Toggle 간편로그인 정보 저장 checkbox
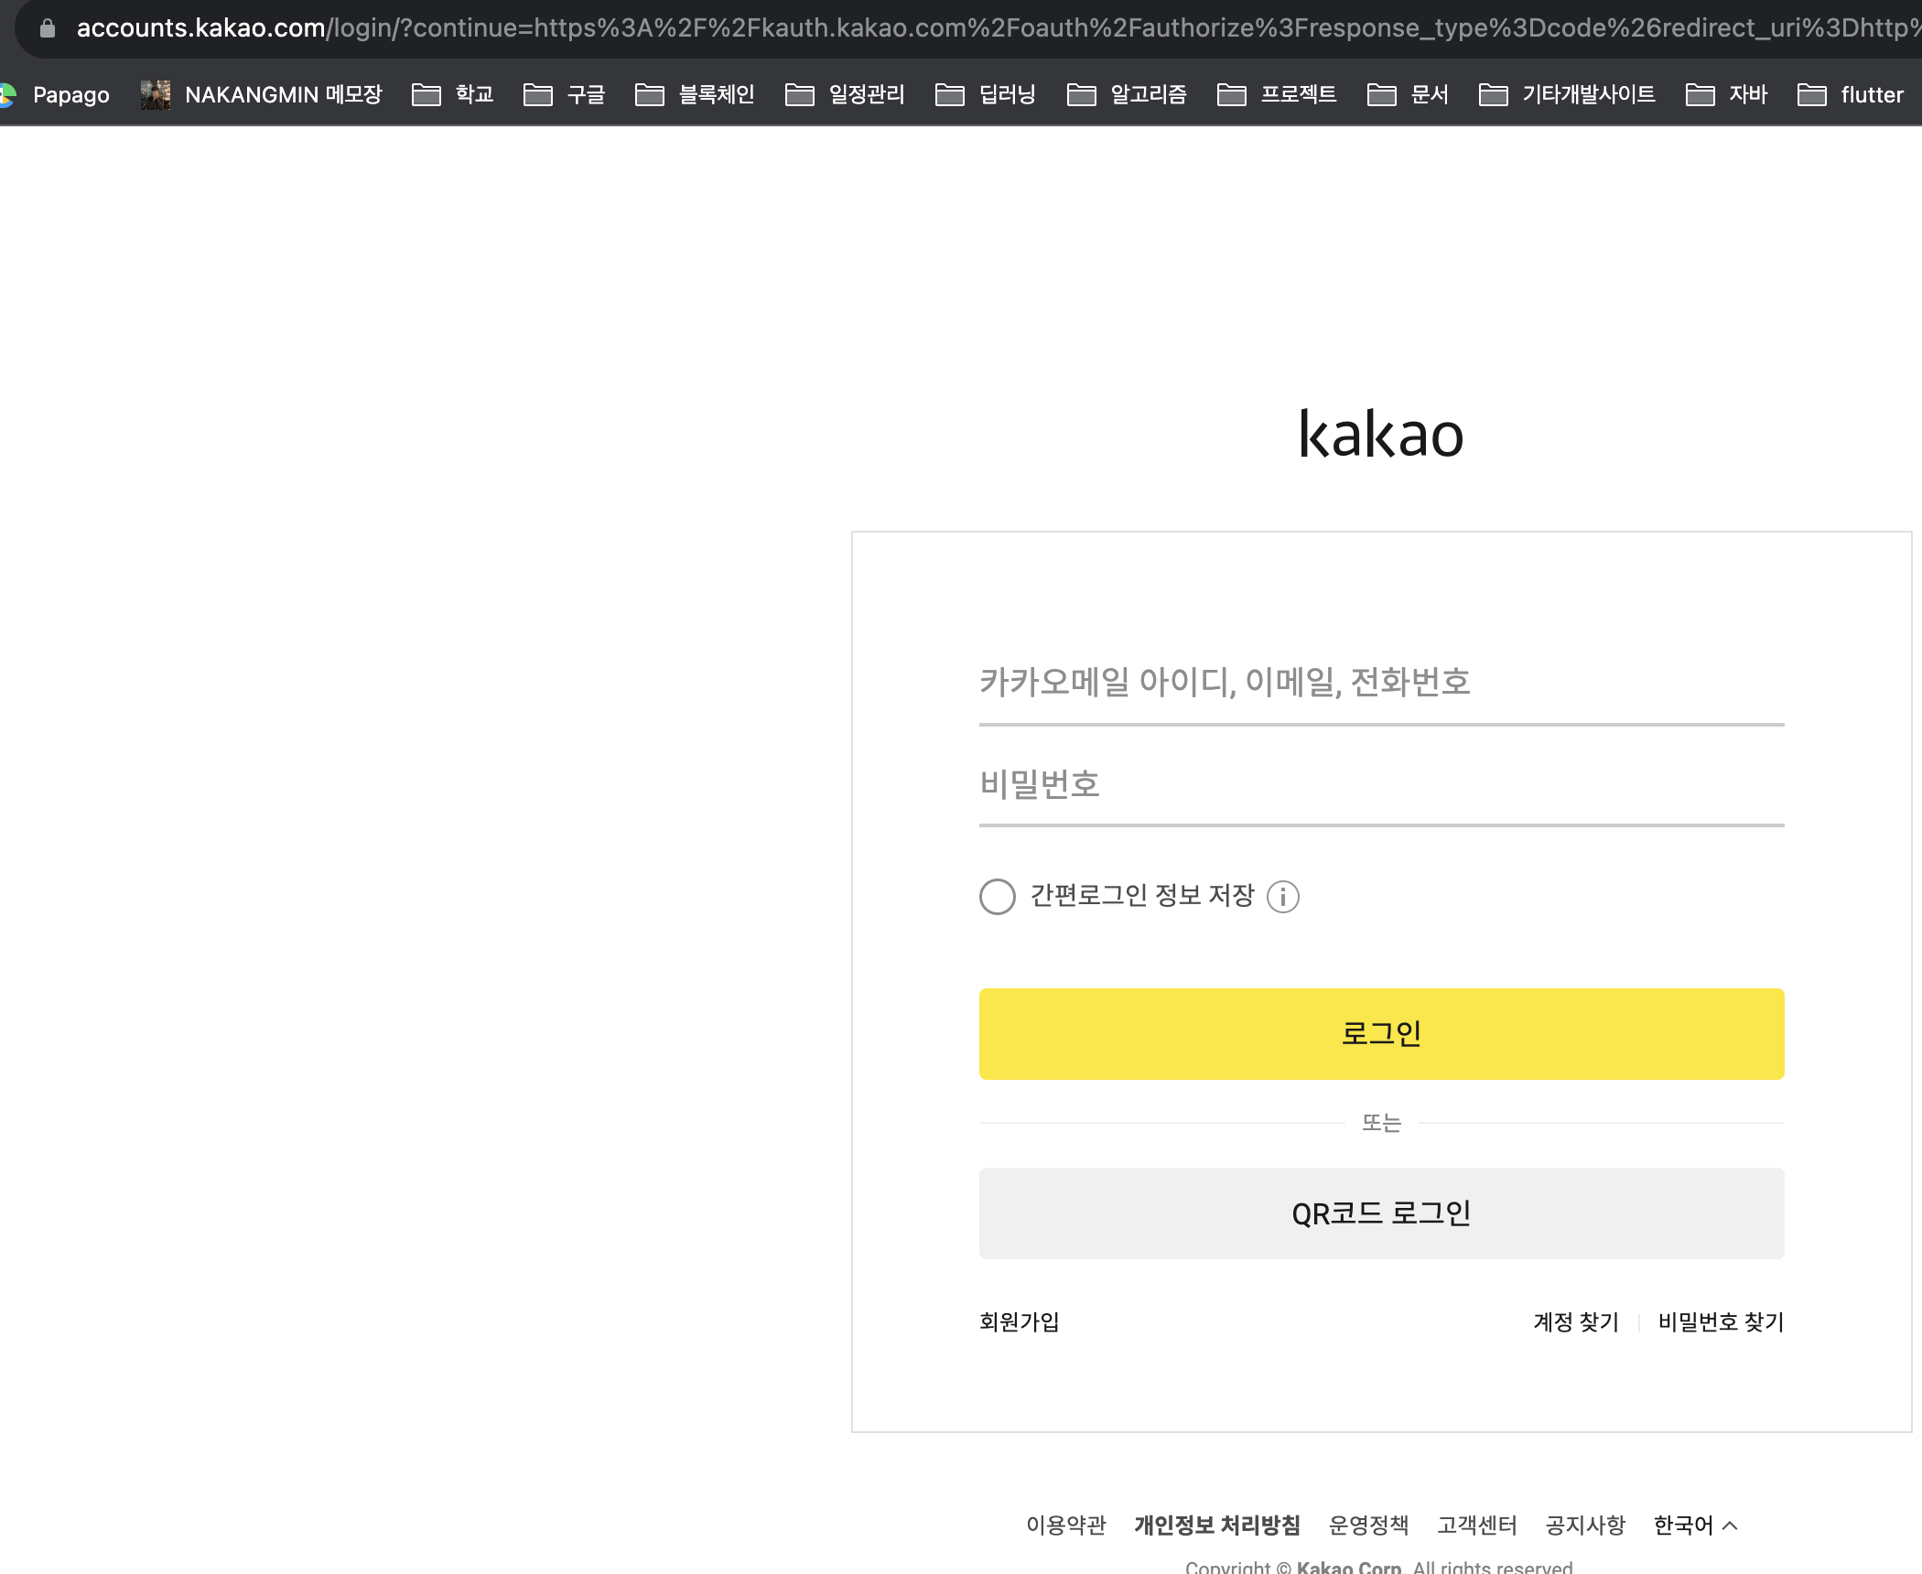 click(x=998, y=897)
